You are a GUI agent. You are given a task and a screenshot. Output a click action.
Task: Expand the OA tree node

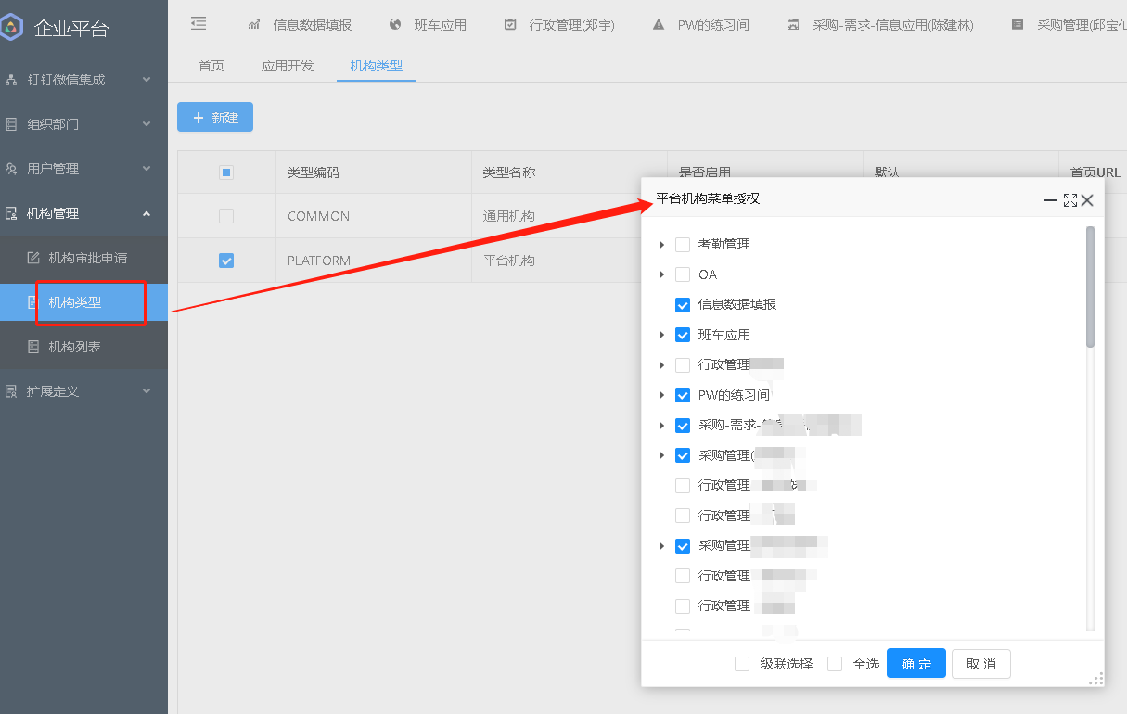(661, 274)
